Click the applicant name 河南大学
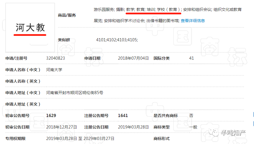The height and width of the screenshot is (144, 254). pos(54,70)
